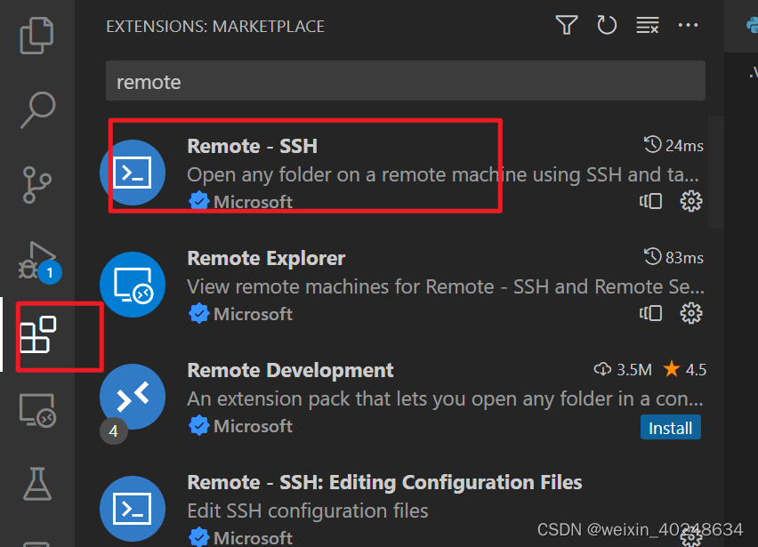Open Views and More Actions ellipsis
This screenshot has width=758, height=547.
(688, 25)
